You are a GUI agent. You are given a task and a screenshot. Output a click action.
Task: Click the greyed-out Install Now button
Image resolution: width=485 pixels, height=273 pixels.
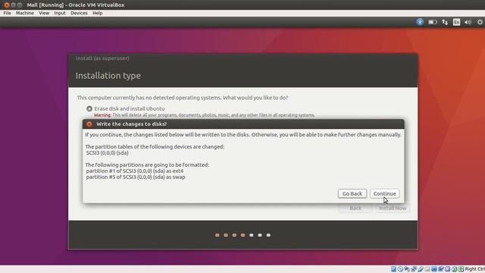[x=393, y=208]
